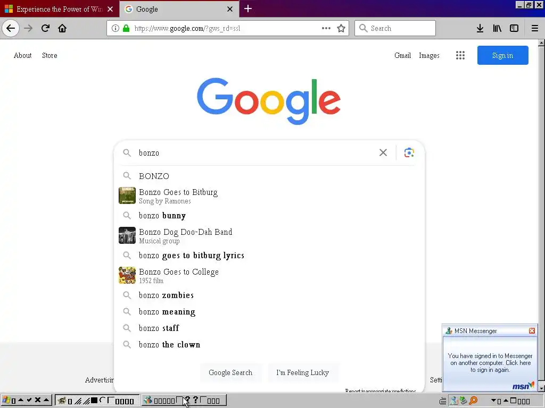Screen dimensions: 545x408
Task: Select the Google tab
Action: [179, 9]
